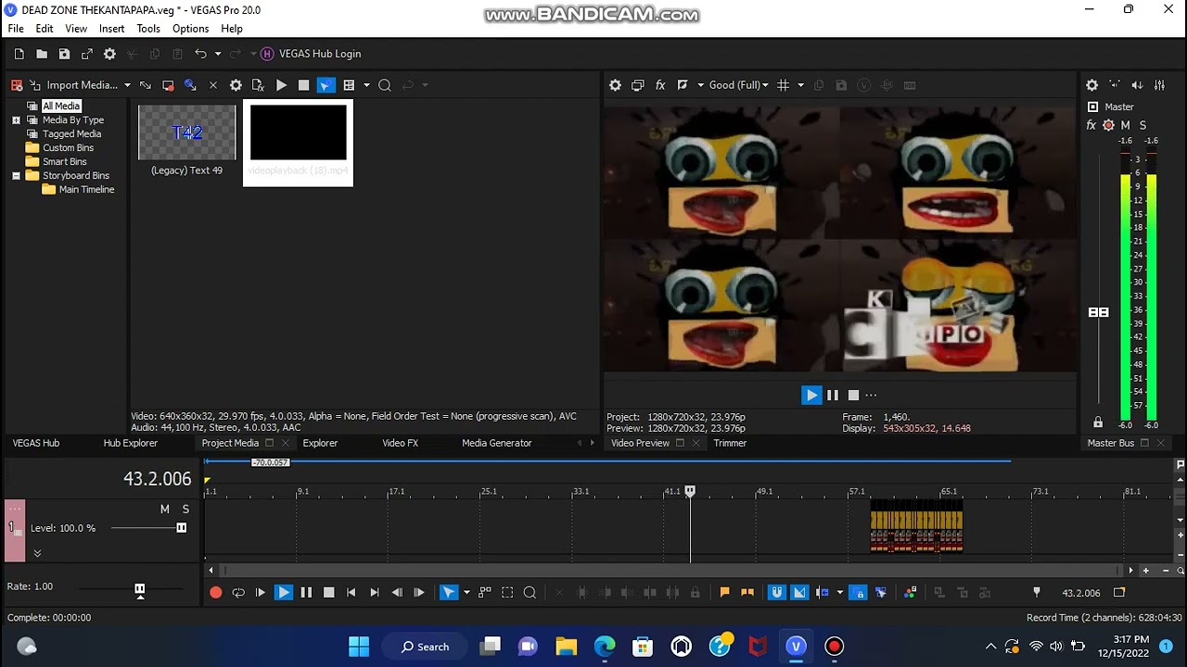Image resolution: width=1187 pixels, height=667 pixels.
Task: Stop media preview in Project Media toolbar
Action: 303,85
